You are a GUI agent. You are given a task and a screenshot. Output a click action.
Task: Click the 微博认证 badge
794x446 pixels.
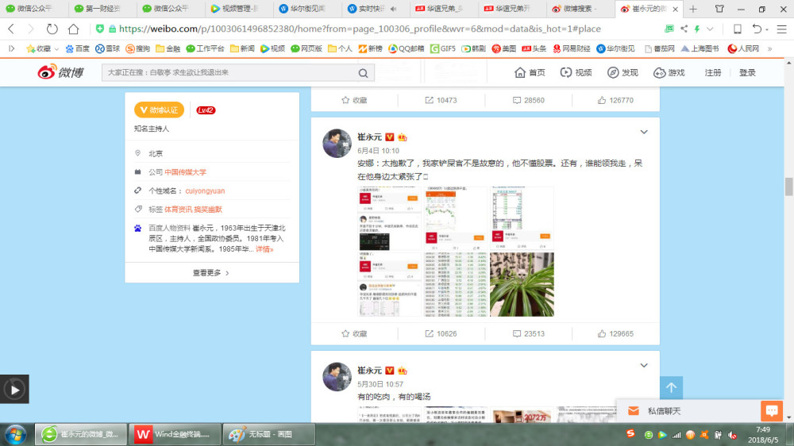(x=159, y=110)
